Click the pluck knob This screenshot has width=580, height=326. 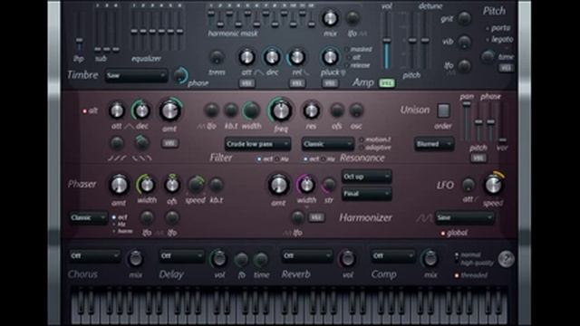(x=330, y=57)
